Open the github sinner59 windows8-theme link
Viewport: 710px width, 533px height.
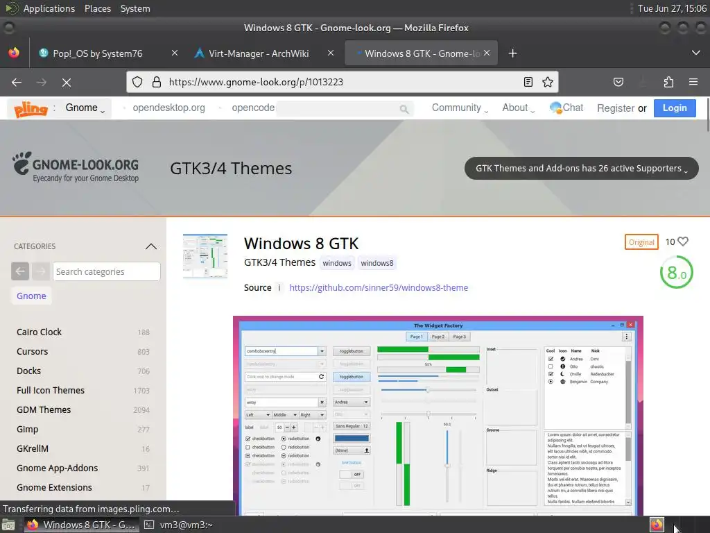click(x=379, y=288)
